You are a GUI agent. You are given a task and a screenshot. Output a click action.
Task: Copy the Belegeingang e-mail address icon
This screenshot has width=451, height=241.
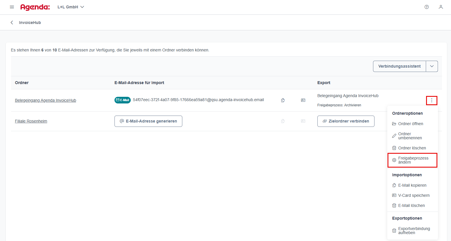(283, 100)
